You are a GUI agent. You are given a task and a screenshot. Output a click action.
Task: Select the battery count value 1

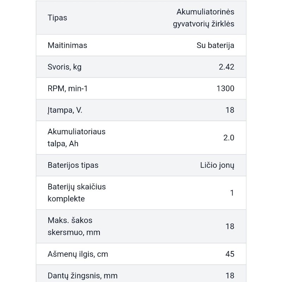tap(232, 193)
